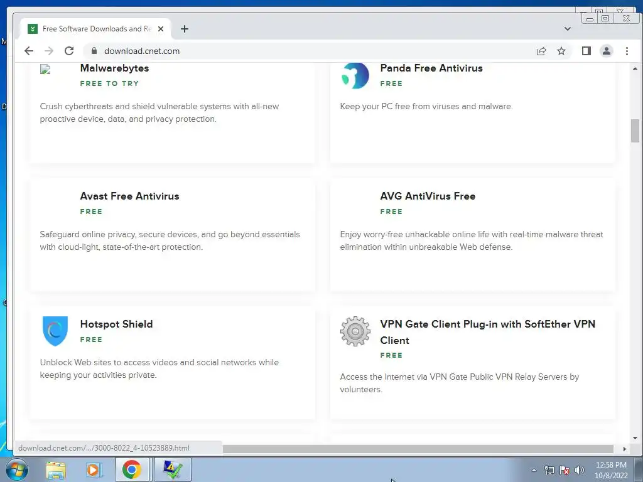This screenshot has width=643, height=482.
Task: Open the Hotspot Shield title link
Action: click(116, 324)
